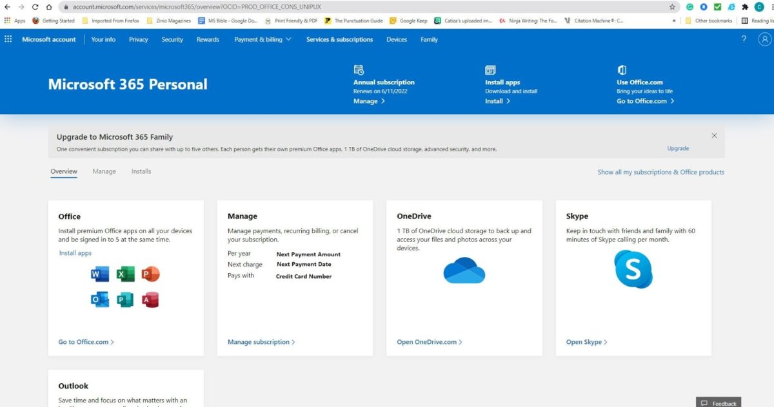The image size is (774, 407).
Task: Open the Security menu item
Action: (x=172, y=39)
